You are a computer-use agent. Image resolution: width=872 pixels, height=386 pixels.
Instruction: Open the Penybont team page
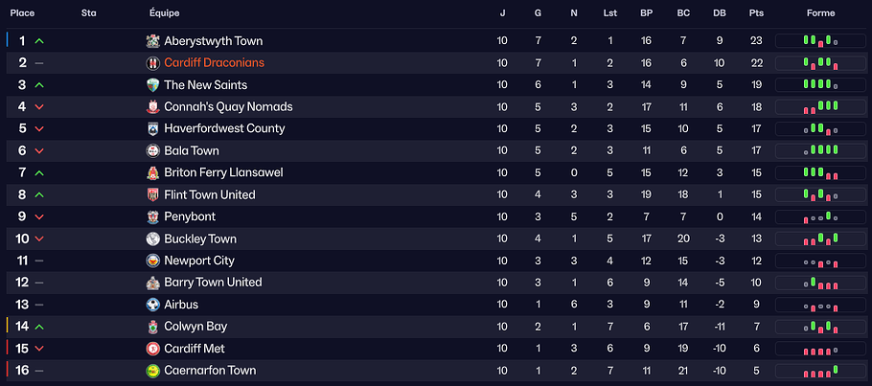click(190, 216)
